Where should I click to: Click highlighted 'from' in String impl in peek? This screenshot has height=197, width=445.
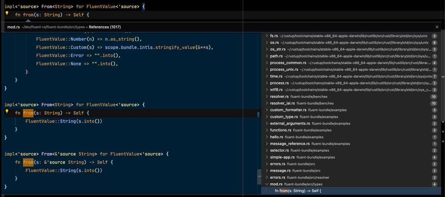(x=28, y=113)
